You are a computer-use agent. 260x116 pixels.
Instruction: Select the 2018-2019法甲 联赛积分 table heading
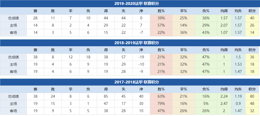point(136,43)
